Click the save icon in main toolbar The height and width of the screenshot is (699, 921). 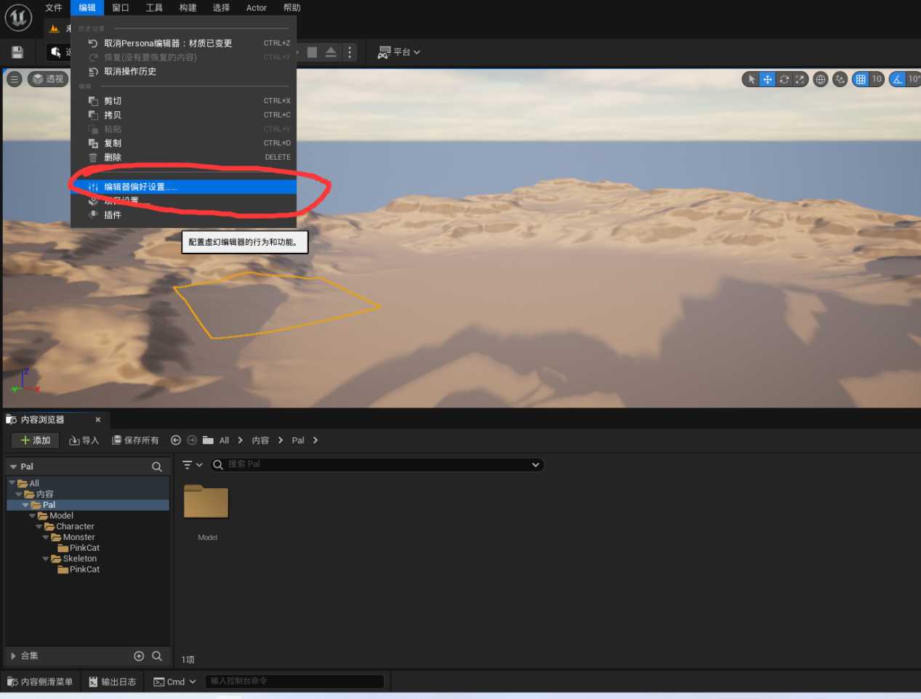pyautogui.click(x=17, y=52)
